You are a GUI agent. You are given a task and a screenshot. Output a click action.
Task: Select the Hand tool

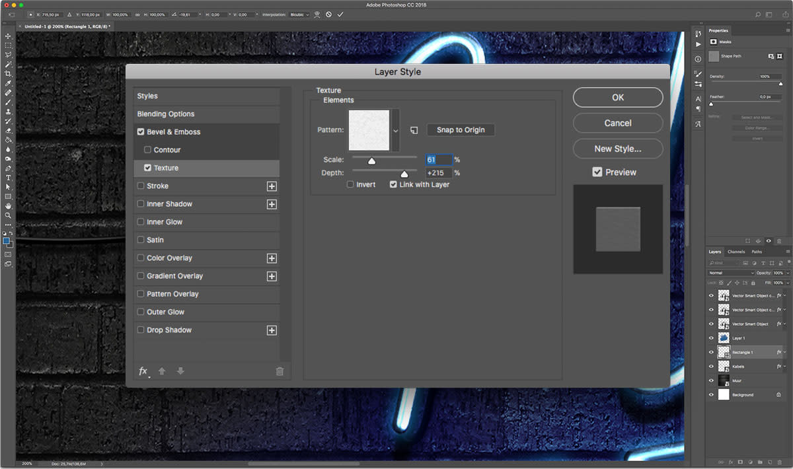coord(9,206)
